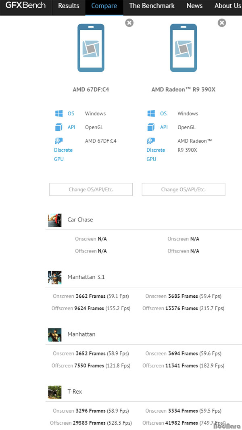Remove Radeon R9 390X from the comparison
The image size is (242, 430).
[x=222, y=23]
